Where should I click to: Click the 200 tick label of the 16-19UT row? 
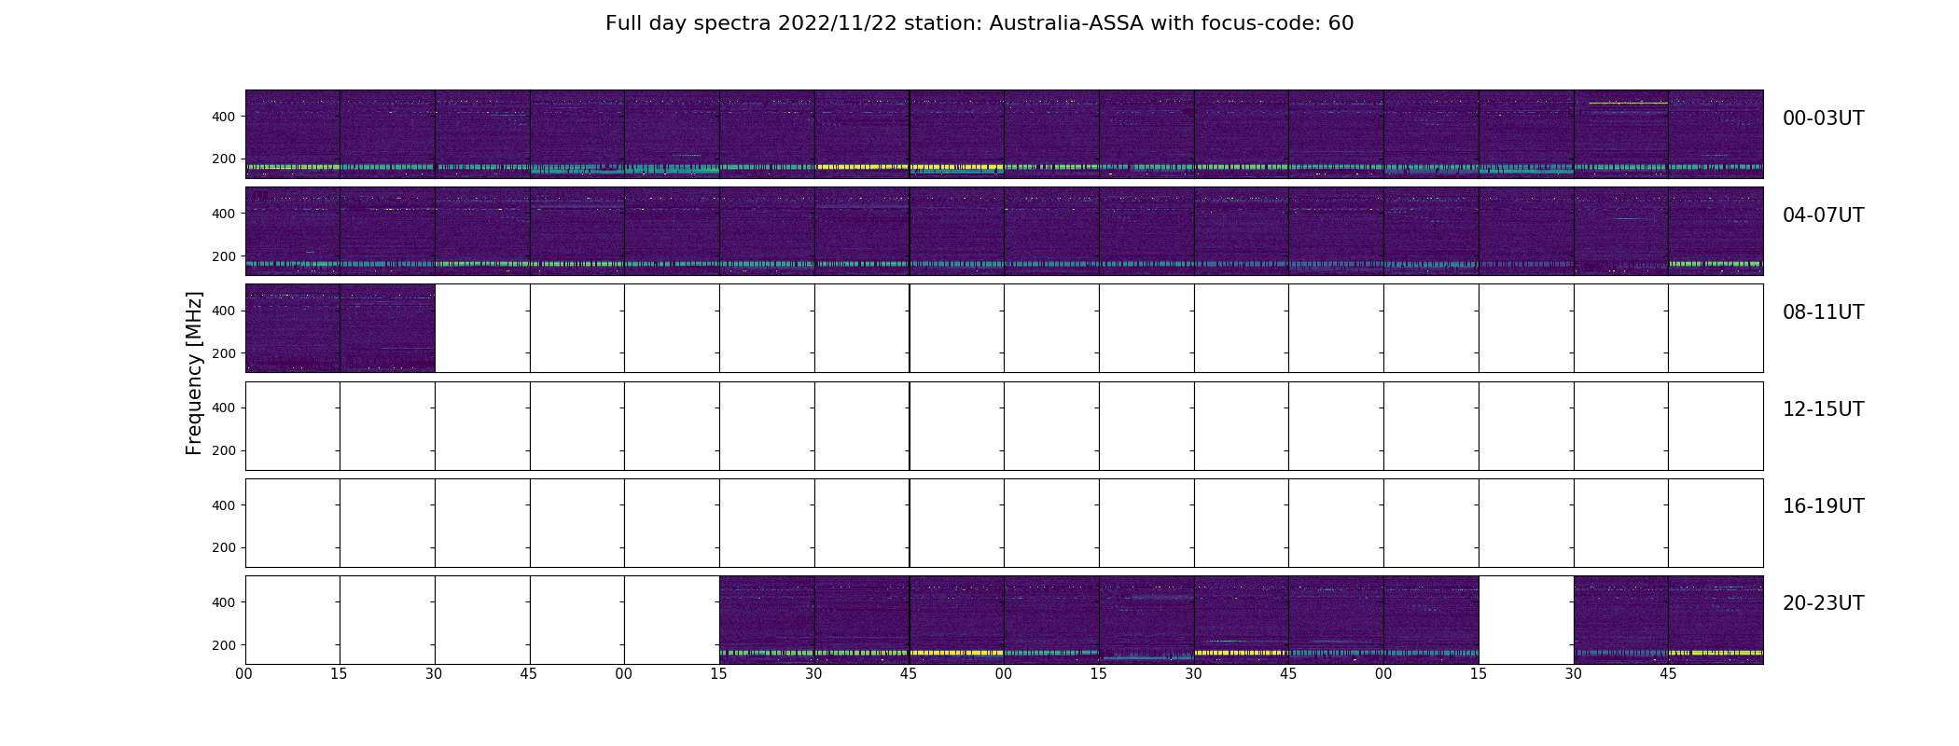(224, 547)
